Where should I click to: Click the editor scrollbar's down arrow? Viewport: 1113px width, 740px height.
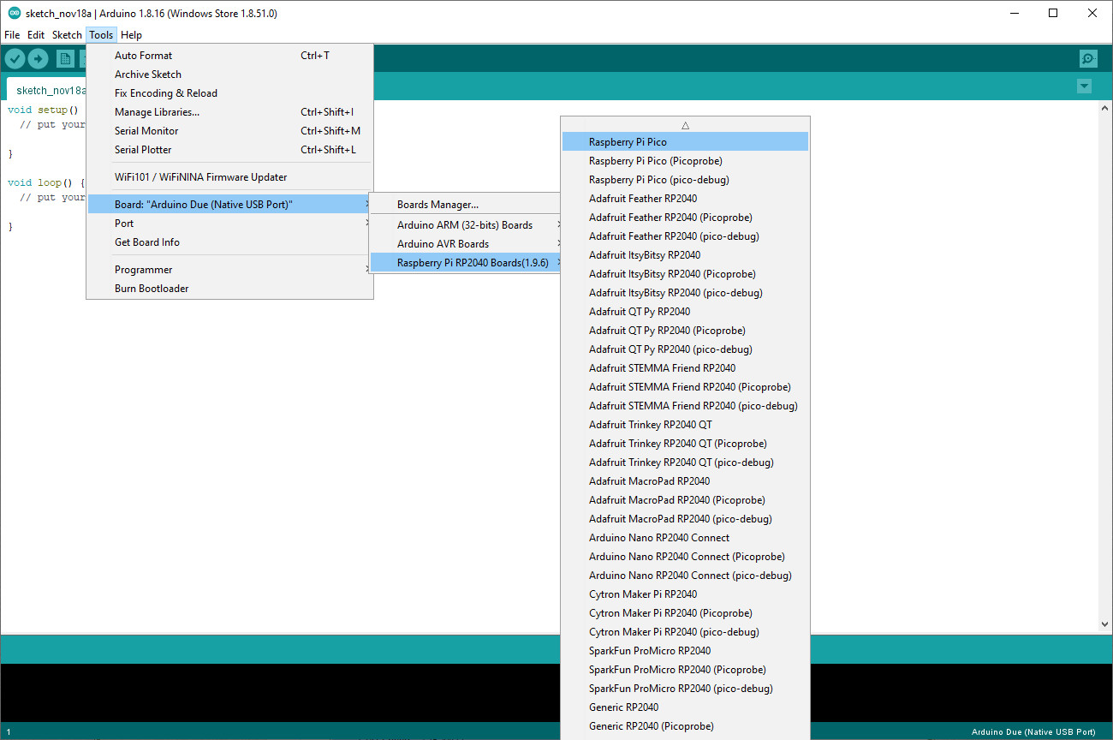(1104, 624)
